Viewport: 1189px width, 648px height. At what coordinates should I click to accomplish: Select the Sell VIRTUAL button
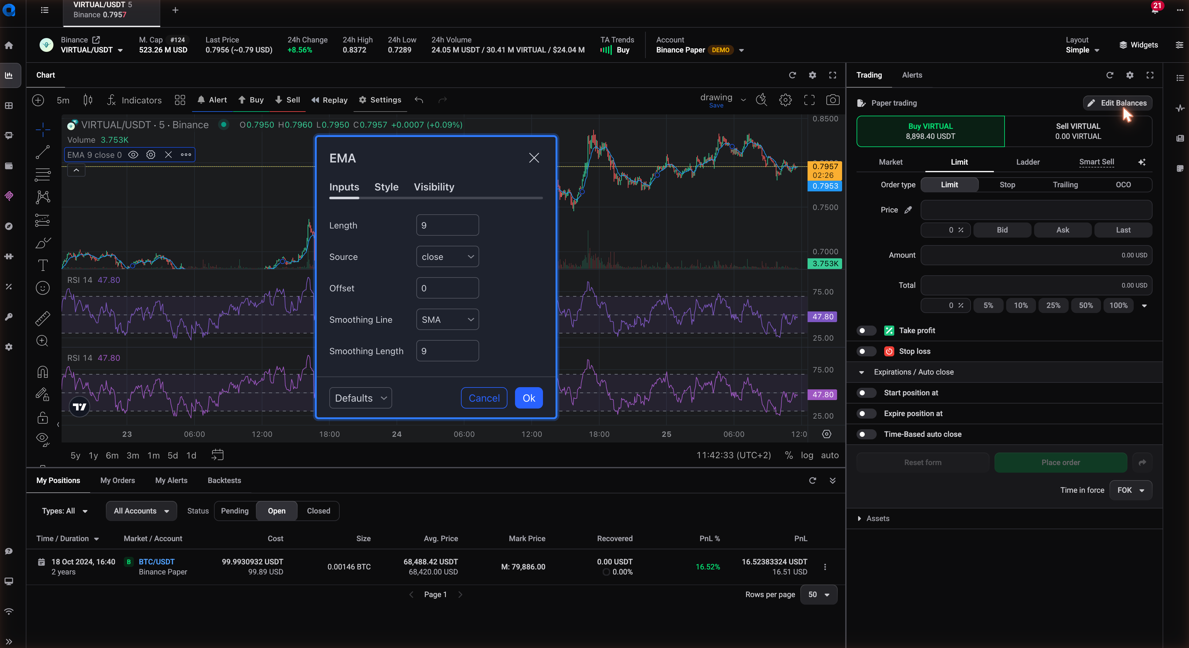pos(1078,131)
